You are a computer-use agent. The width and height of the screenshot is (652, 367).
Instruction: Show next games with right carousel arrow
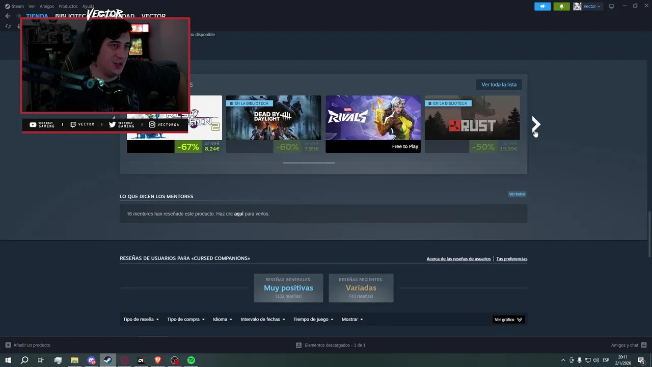click(x=535, y=124)
